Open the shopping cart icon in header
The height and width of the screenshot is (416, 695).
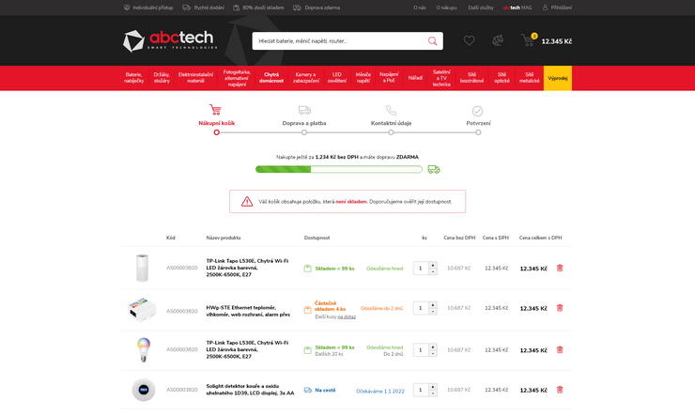(528, 41)
